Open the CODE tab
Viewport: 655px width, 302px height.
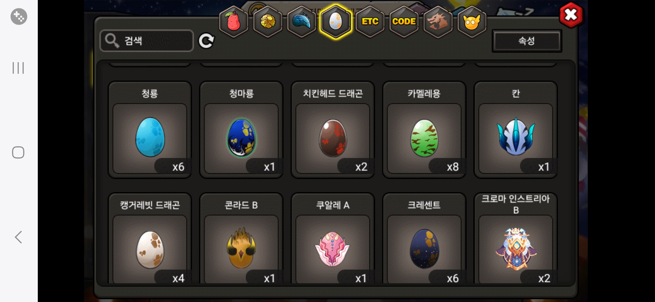click(404, 22)
